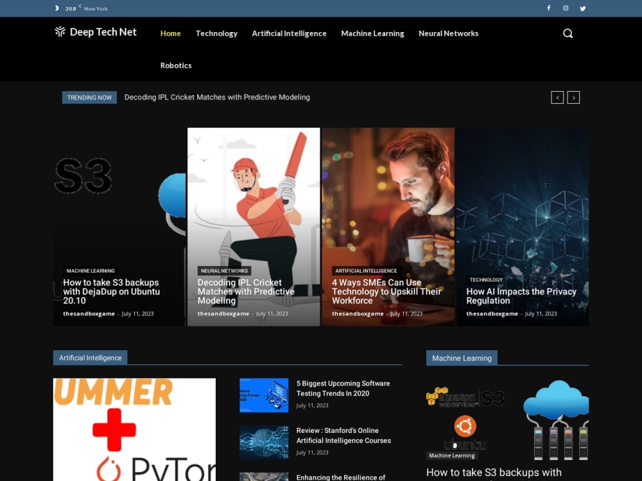Image resolution: width=642 pixels, height=481 pixels.
Task: Click Machine Learning badge on sidebar image
Action: click(x=452, y=455)
